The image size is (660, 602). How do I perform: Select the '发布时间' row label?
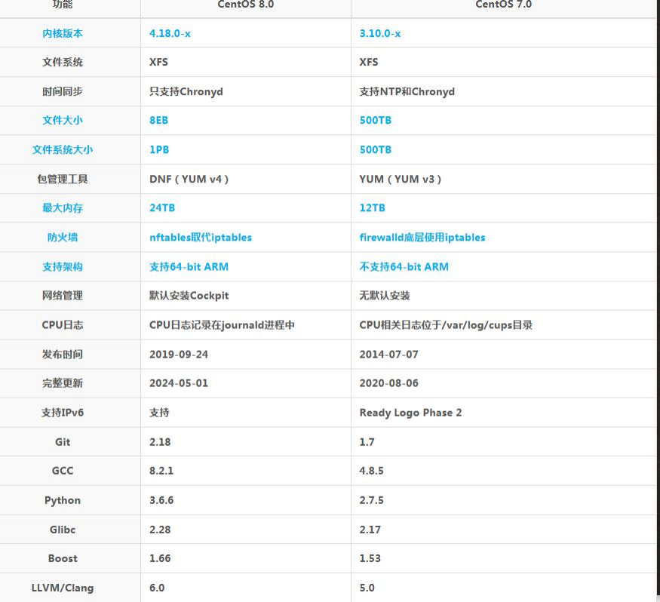click(x=63, y=354)
